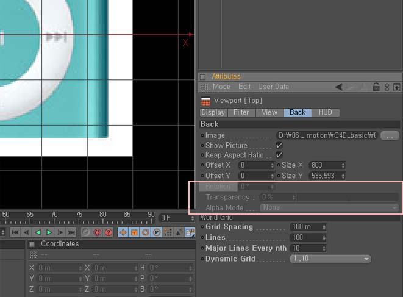The image size is (403, 297).
Task: Open the Mode menu in Attributes
Action: [x=221, y=87]
